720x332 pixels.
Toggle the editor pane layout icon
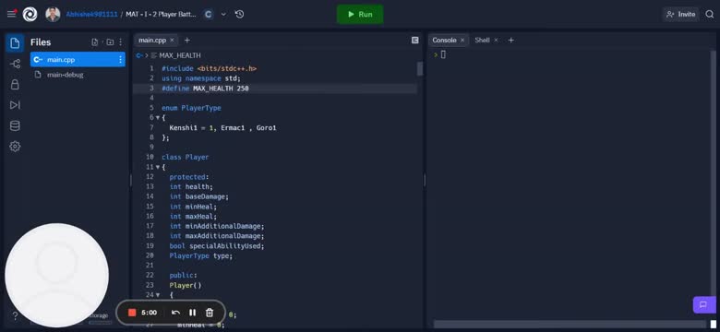click(415, 41)
